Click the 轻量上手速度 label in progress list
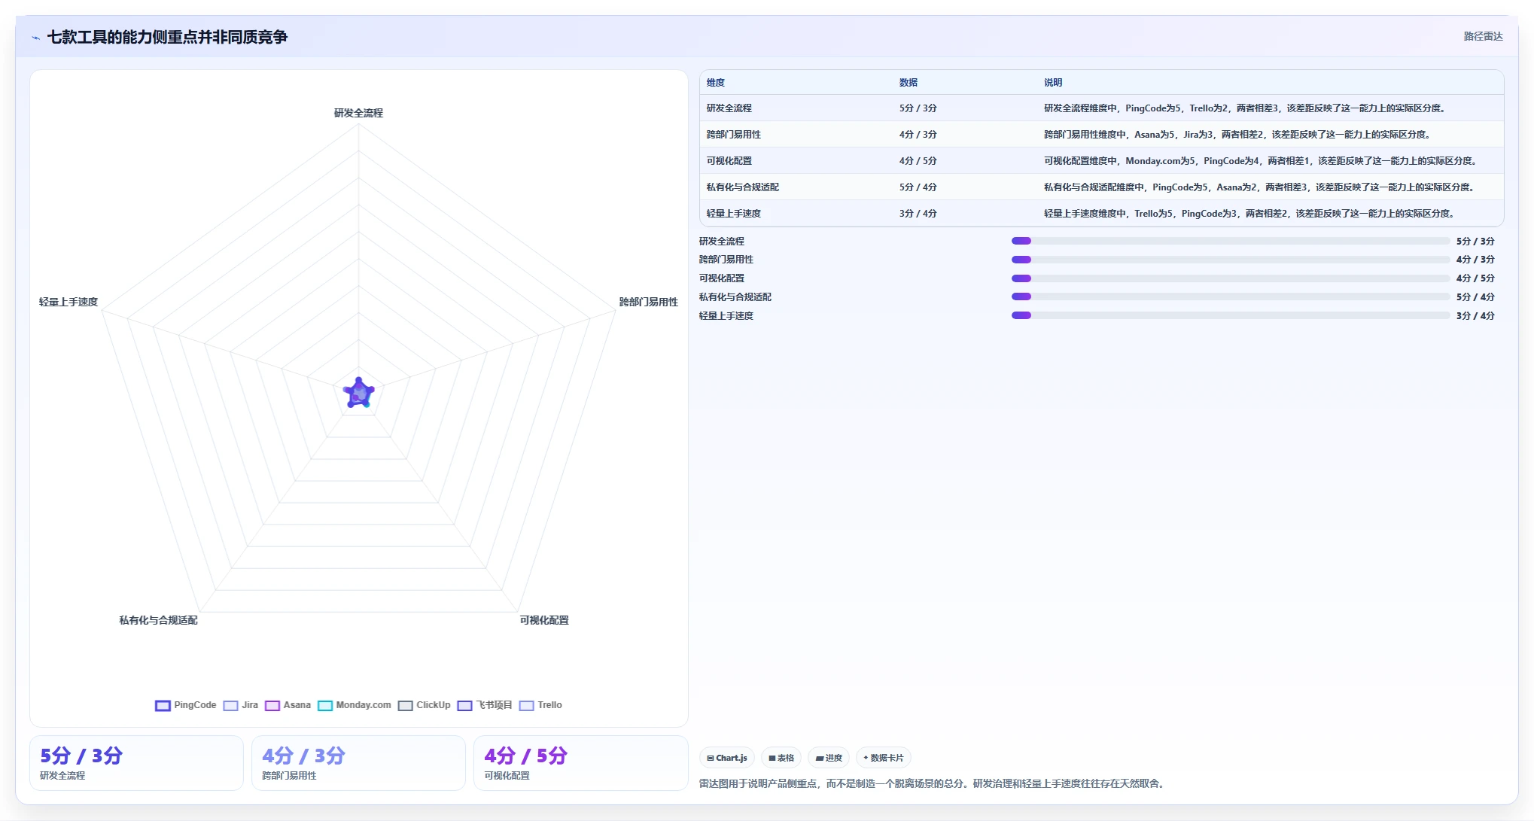Viewport: 1534px width, 821px height. [726, 316]
